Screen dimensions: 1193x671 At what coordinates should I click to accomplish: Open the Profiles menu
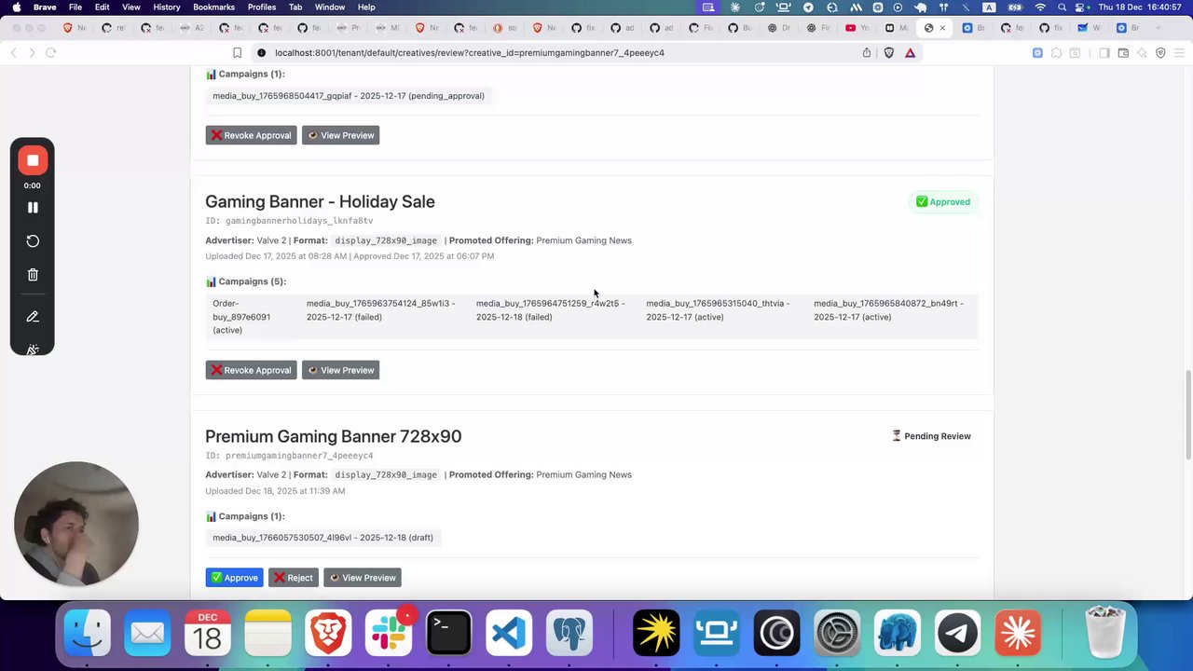(x=262, y=7)
